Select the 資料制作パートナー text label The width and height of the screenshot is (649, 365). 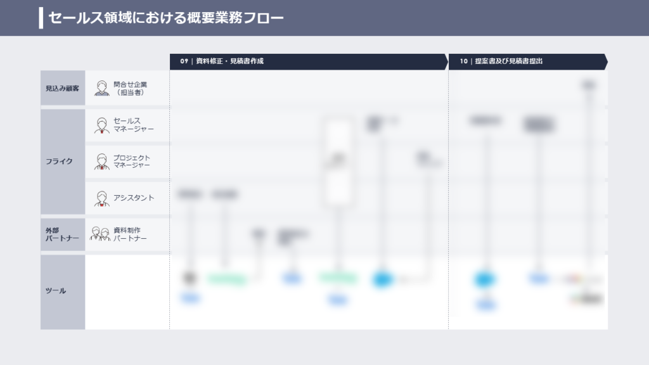[x=130, y=234]
